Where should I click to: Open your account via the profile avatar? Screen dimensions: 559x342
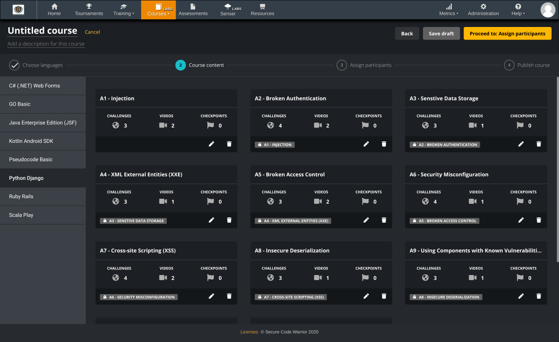548,9
